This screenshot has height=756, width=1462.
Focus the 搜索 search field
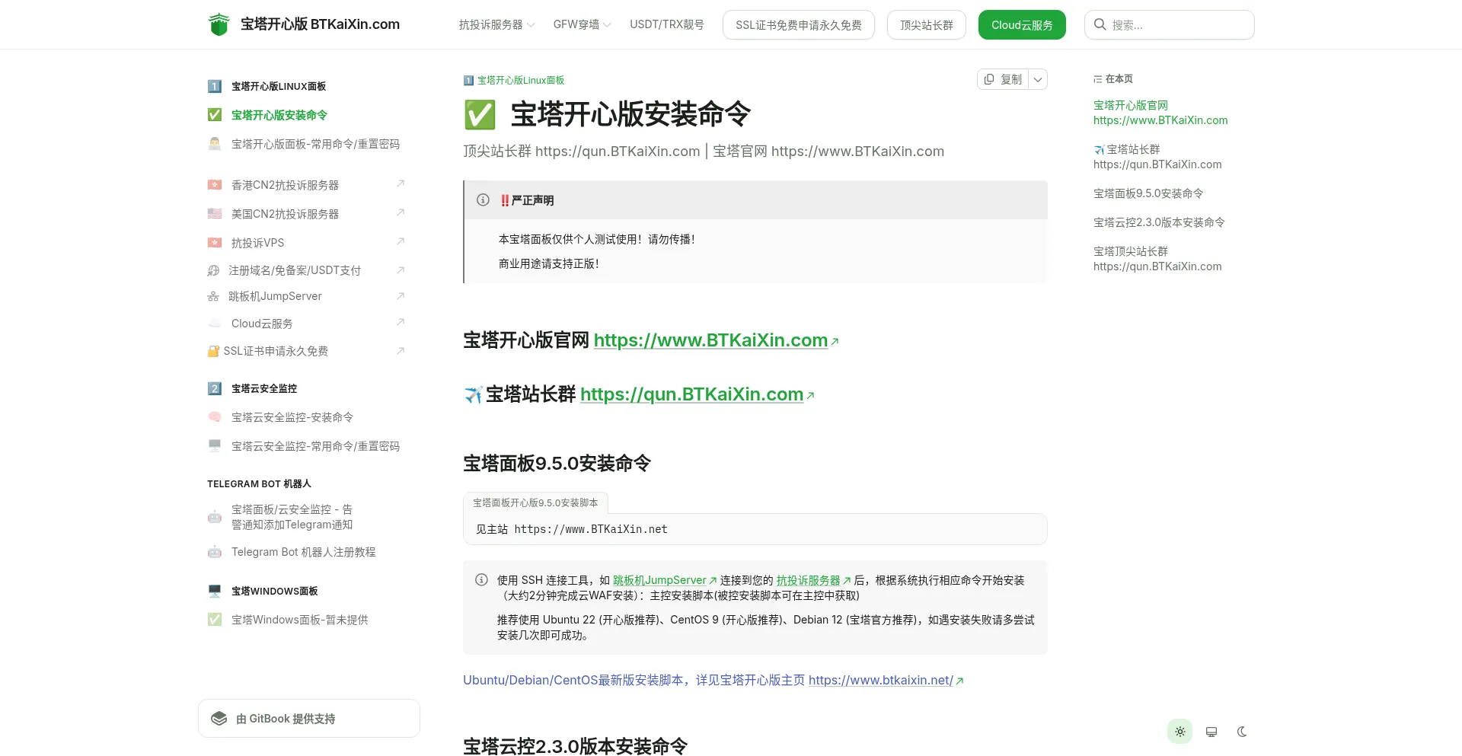click(1169, 25)
